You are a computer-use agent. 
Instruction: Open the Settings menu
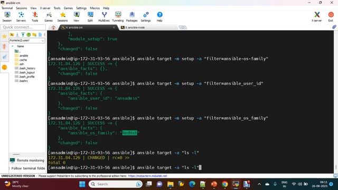click(x=81, y=8)
